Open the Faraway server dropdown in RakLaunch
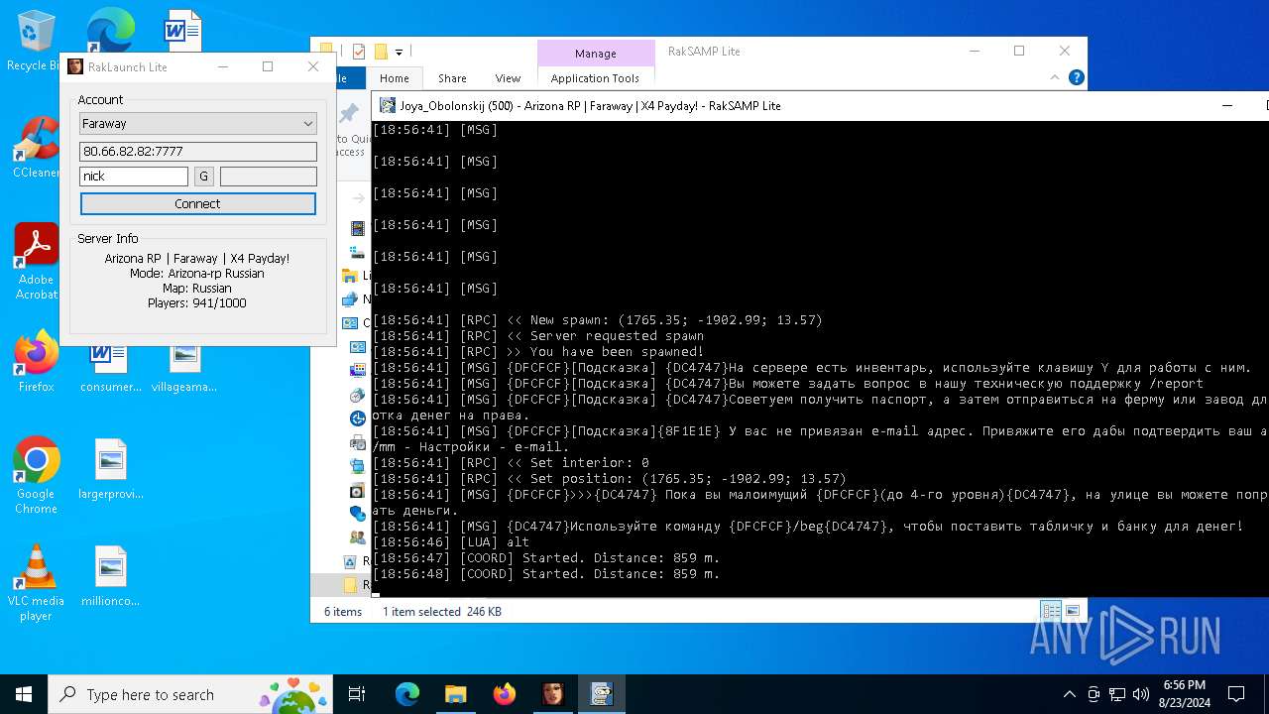 [x=197, y=123]
